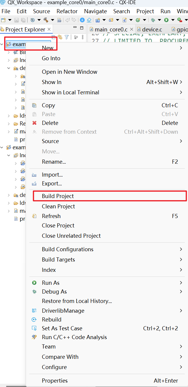The height and width of the screenshot is (387, 188).
Task: Click the new C source file toolbar icon
Action: 125,20
